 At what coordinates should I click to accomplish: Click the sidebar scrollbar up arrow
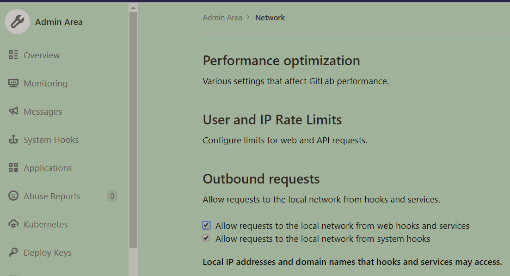133,7
